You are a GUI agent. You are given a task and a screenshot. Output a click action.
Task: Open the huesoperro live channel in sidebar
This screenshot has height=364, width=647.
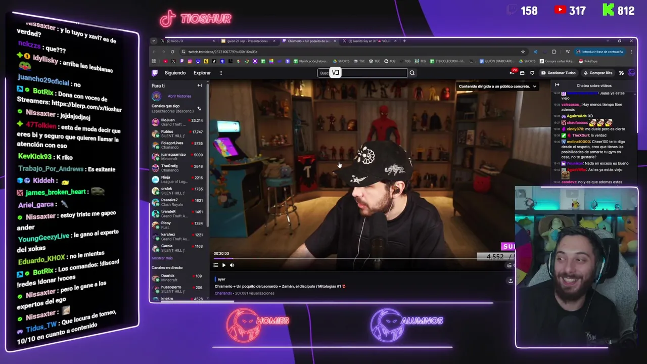click(177, 289)
